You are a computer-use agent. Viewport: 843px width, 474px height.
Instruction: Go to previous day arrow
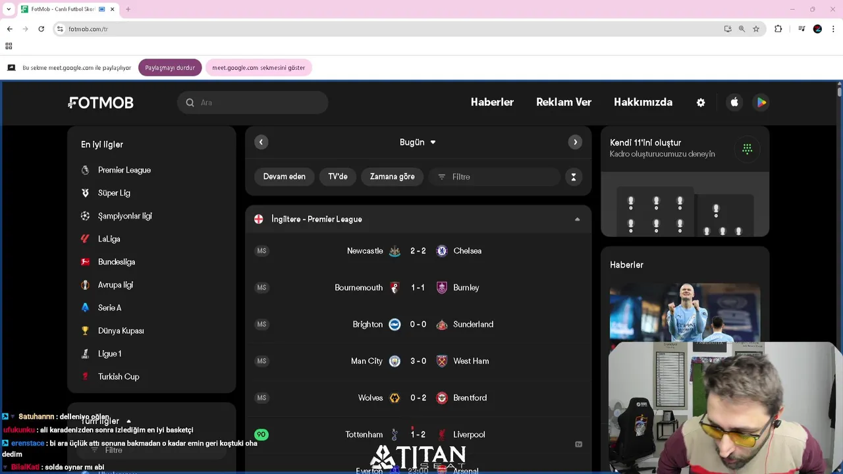261,142
